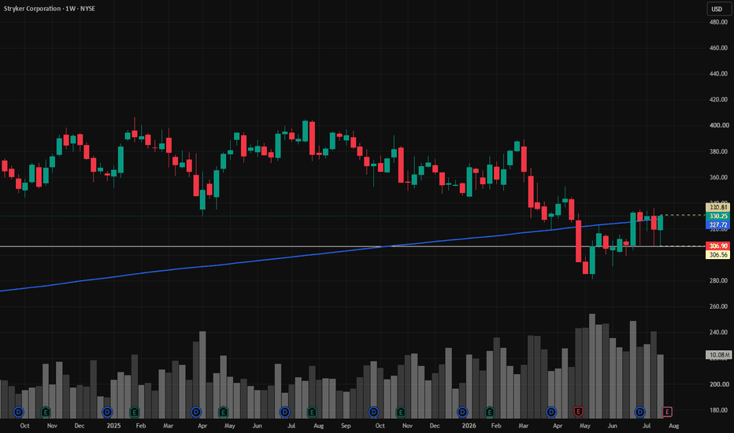Open the dividend marker beside the 2026 label
This screenshot has width=734, height=433.
(x=462, y=412)
